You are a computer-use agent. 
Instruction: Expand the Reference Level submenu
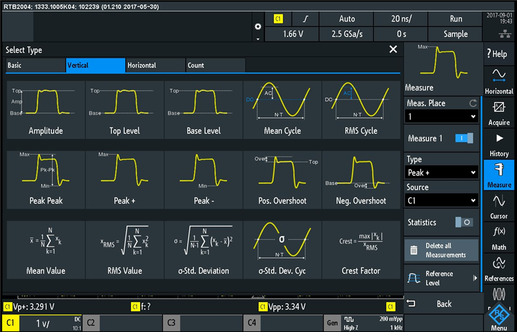pos(443,278)
